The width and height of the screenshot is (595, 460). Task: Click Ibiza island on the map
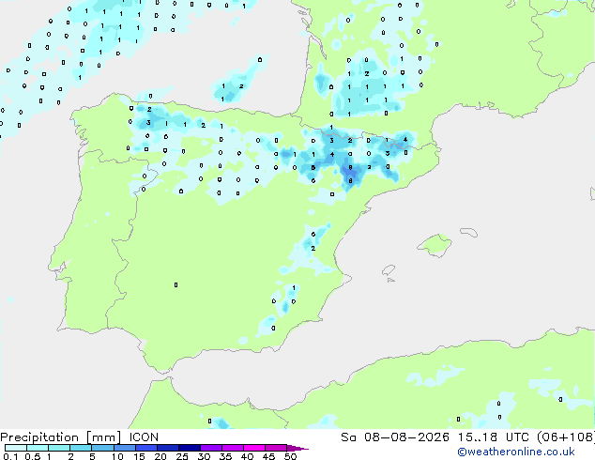[389, 270]
